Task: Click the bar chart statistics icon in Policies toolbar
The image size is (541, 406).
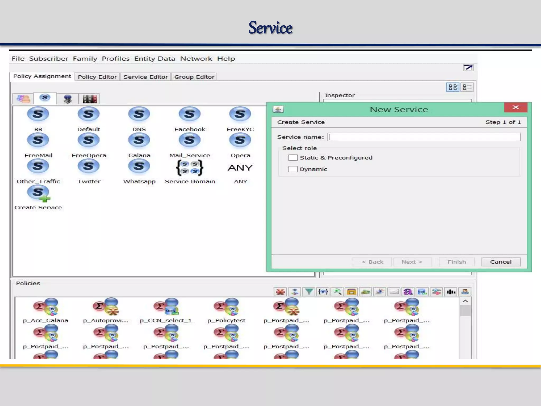Action: (x=451, y=292)
